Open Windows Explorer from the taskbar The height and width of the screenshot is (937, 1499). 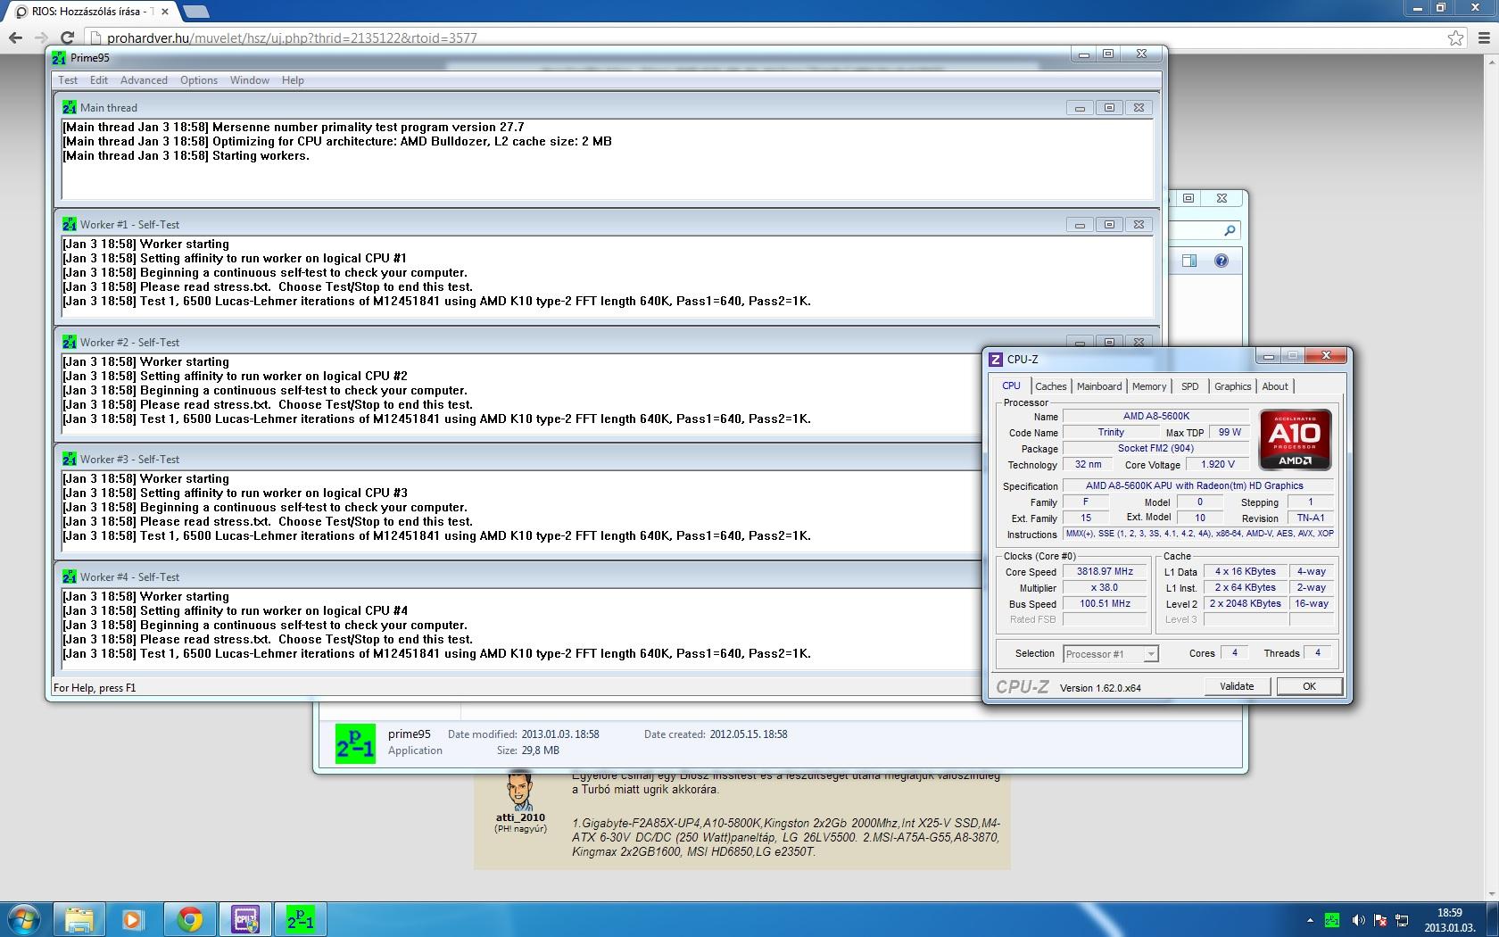79,919
